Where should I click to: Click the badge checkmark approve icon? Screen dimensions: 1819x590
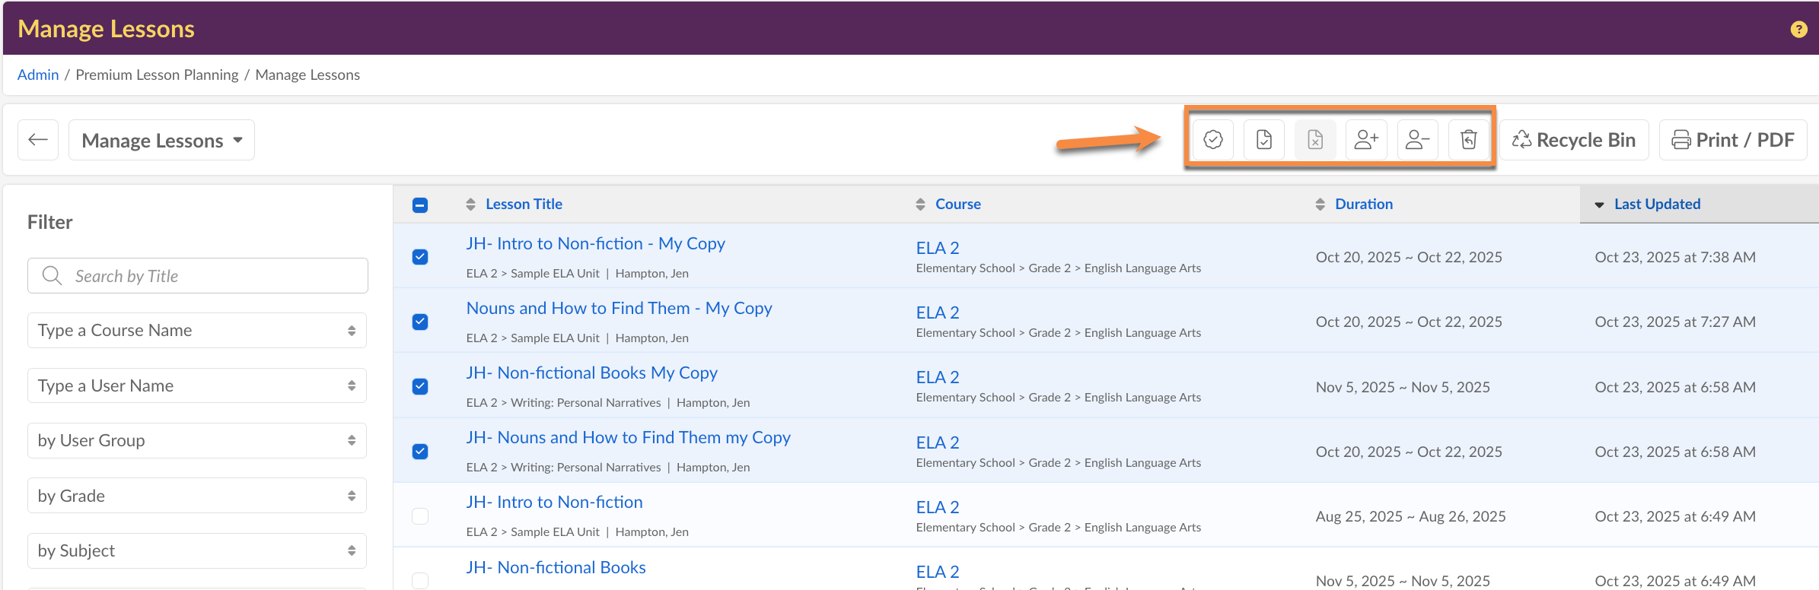point(1212,140)
